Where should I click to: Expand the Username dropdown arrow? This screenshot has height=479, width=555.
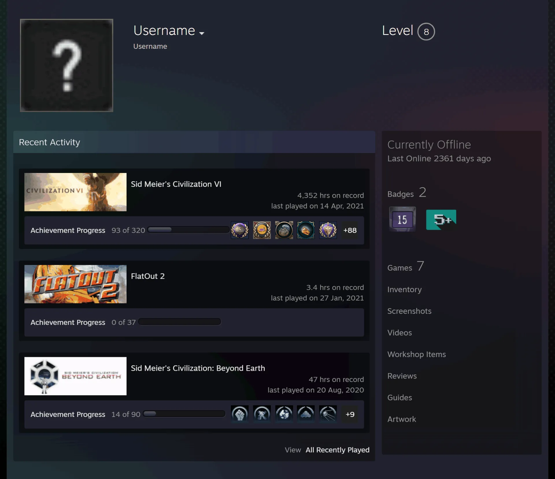pos(202,33)
